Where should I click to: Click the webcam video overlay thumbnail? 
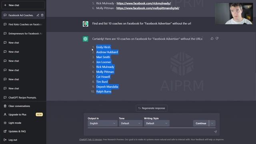click(x=234, y=13)
